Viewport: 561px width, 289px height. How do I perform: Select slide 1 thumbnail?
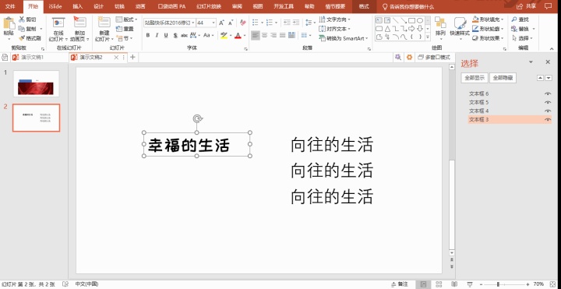[36, 83]
